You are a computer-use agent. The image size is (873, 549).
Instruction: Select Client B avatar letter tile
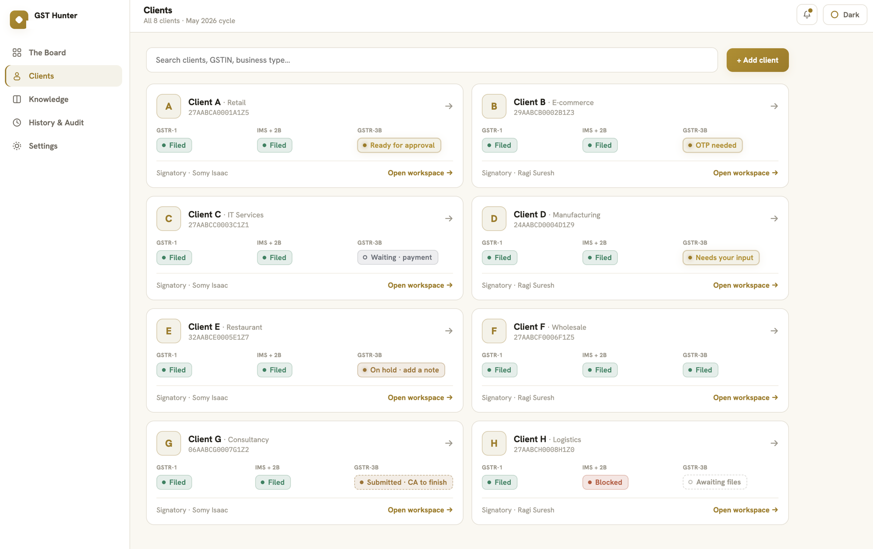[494, 106]
